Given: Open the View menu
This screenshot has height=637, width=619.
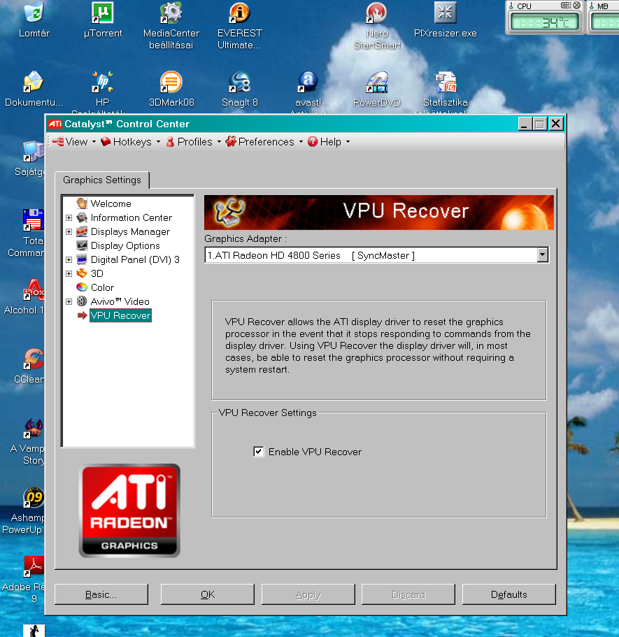Looking at the screenshot, I should (x=74, y=142).
